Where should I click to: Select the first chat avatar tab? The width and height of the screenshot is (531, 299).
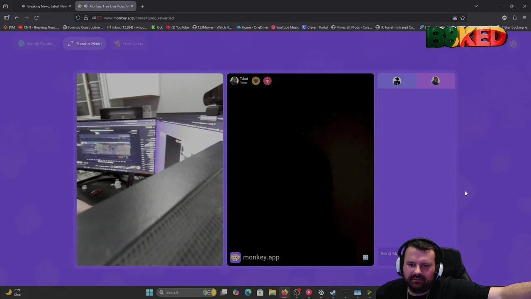pyautogui.click(x=397, y=81)
